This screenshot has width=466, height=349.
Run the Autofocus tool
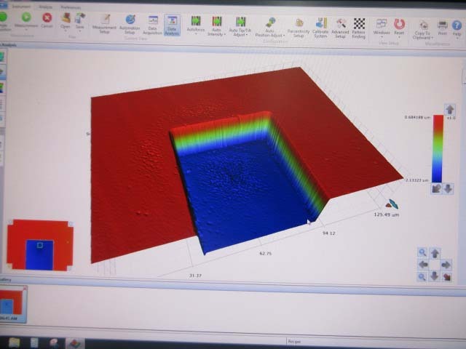pos(196,25)
